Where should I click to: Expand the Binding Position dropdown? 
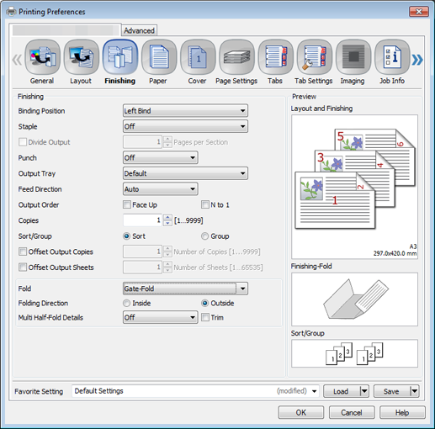(185, 111)
